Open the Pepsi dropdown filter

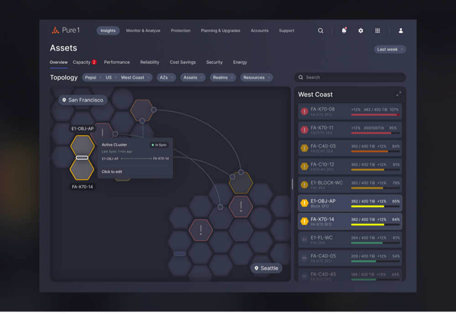pos(93,77)
